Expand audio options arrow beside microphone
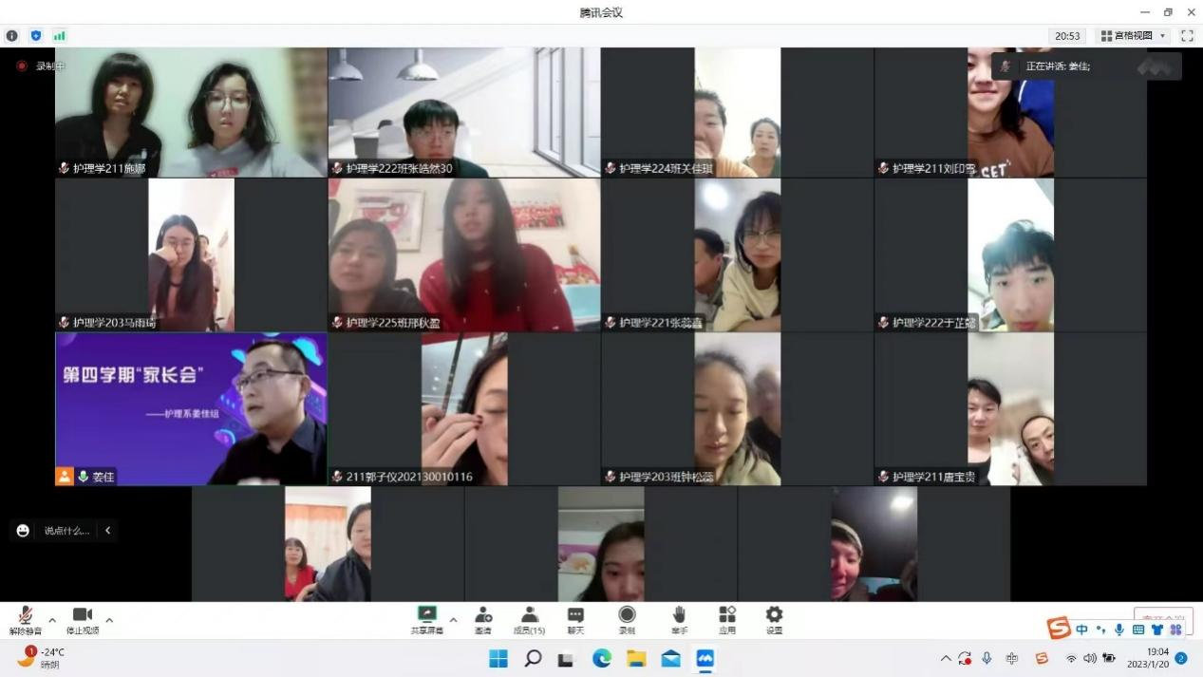1203x677 pixels. [x=52, y=620]
